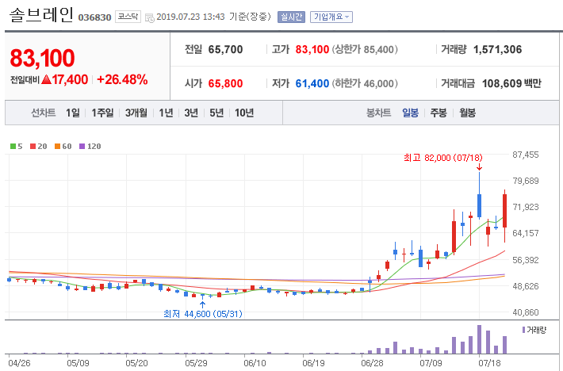The image size is (563, 371).
Task: Click the purple 120-day moving average swatch
Action: click(82, 147)
